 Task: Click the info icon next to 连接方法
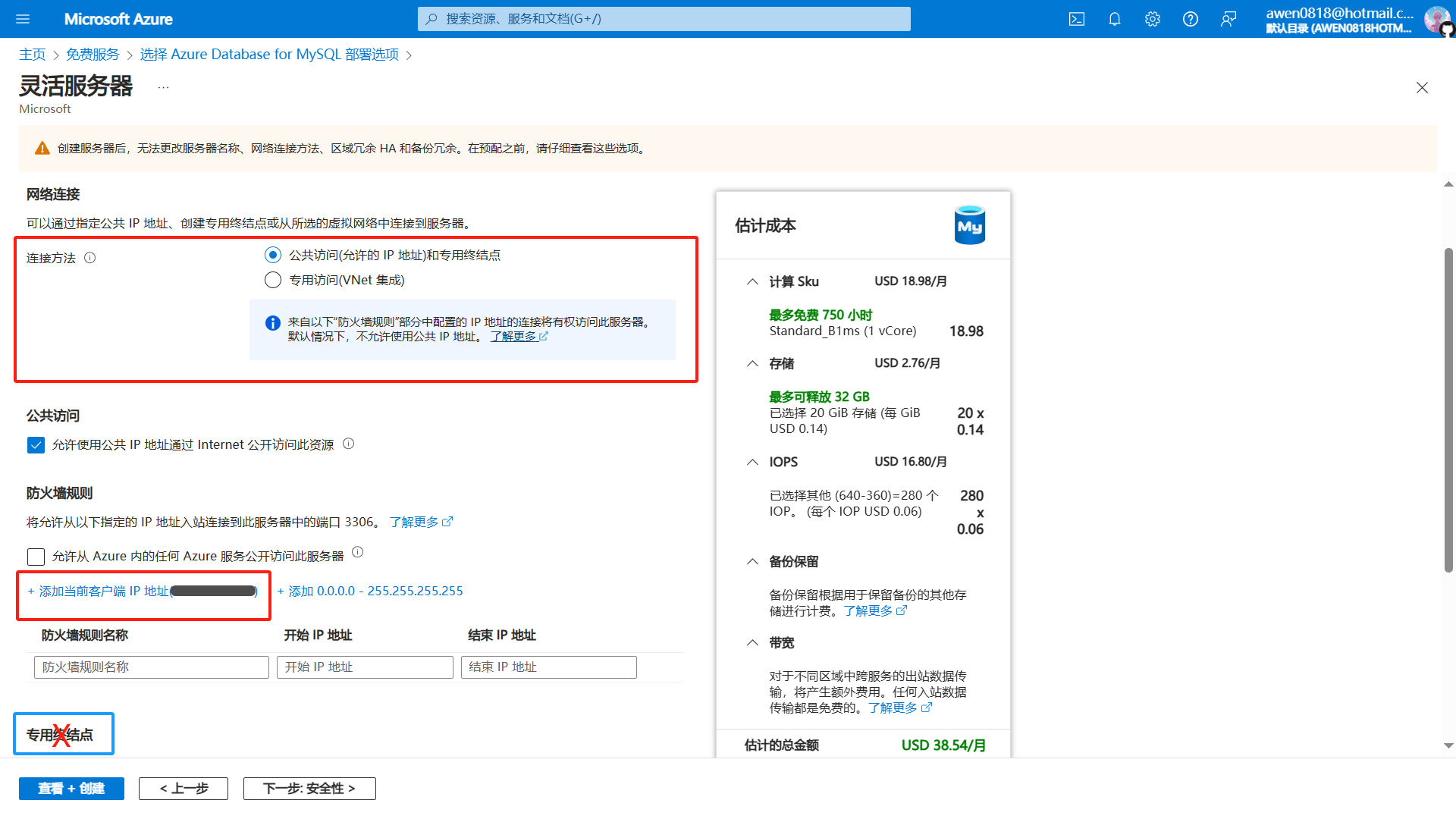[89, 258]
